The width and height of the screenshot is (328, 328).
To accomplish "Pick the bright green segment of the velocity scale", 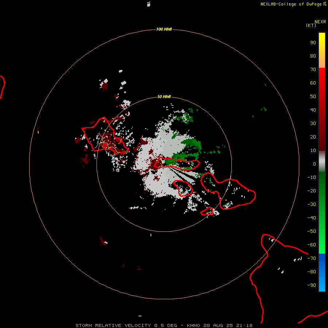I will click(322, 212).
